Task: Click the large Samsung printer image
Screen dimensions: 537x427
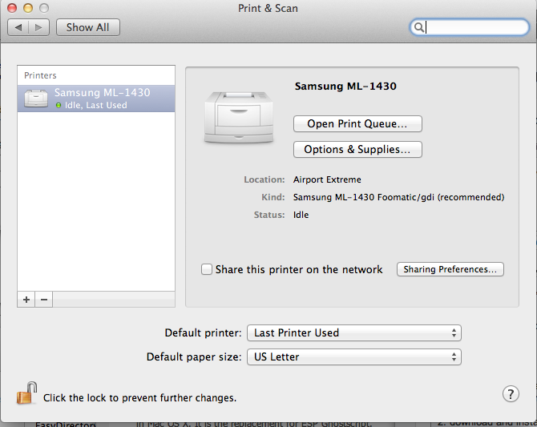Action: 239,117
